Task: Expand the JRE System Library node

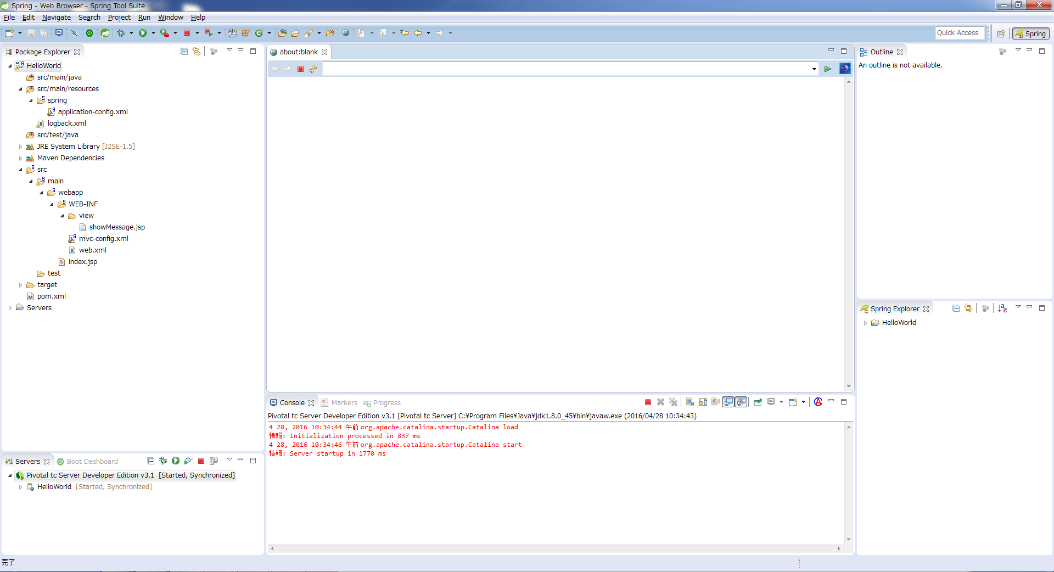Action: [x=21, y=147]
